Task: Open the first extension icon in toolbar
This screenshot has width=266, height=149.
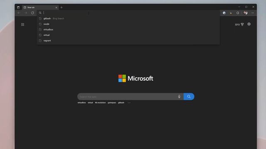Action: tap(224, 13)
